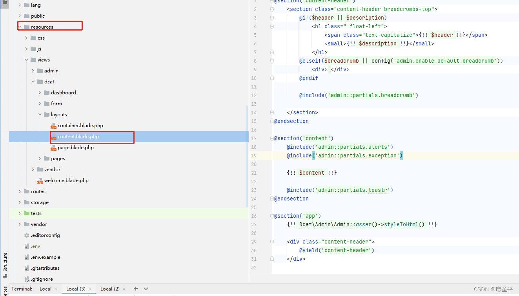The image size is (519, 296).
Task: Open the Favorites tool window
Action: (x=5, y=292)
